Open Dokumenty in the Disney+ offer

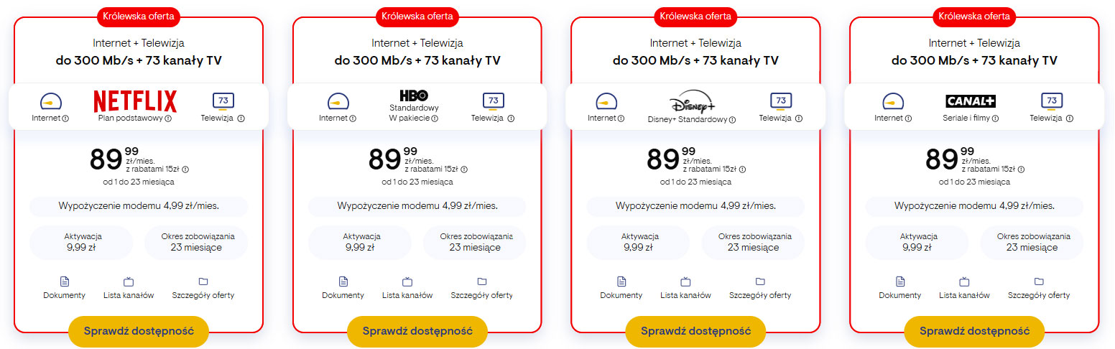point(621,287)
